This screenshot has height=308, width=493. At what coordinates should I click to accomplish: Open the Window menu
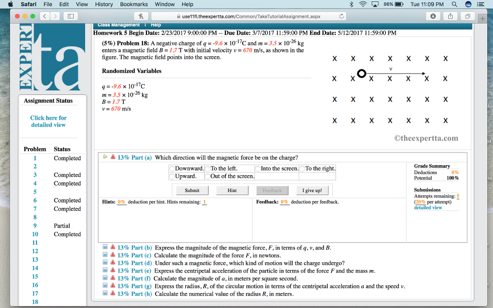[165, 4]
